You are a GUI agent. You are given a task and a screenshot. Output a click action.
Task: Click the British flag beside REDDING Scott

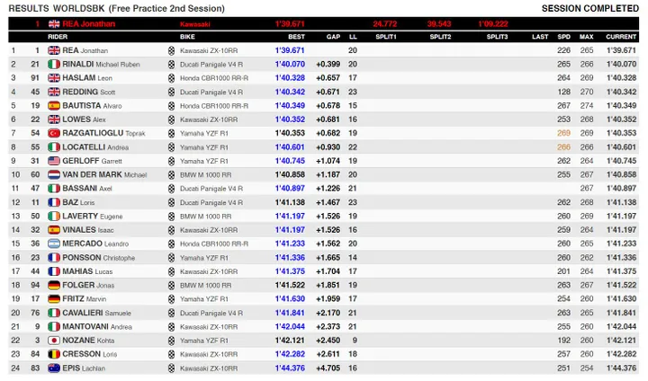tap(54, 92)
